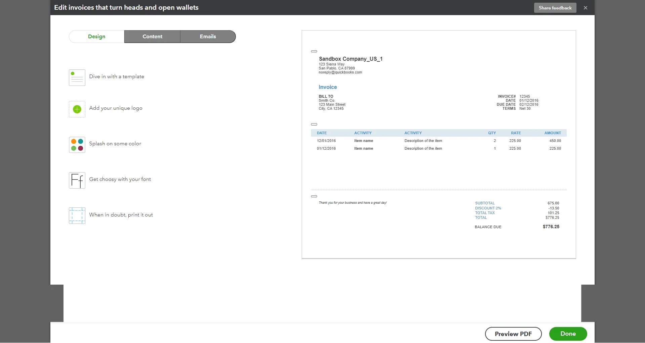
Task: Click "Add your unique logo" text
Action: (116, 108)
